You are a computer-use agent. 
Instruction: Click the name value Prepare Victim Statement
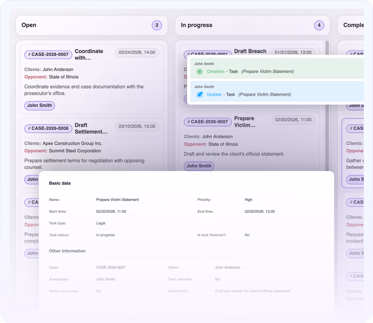(117, 200)
